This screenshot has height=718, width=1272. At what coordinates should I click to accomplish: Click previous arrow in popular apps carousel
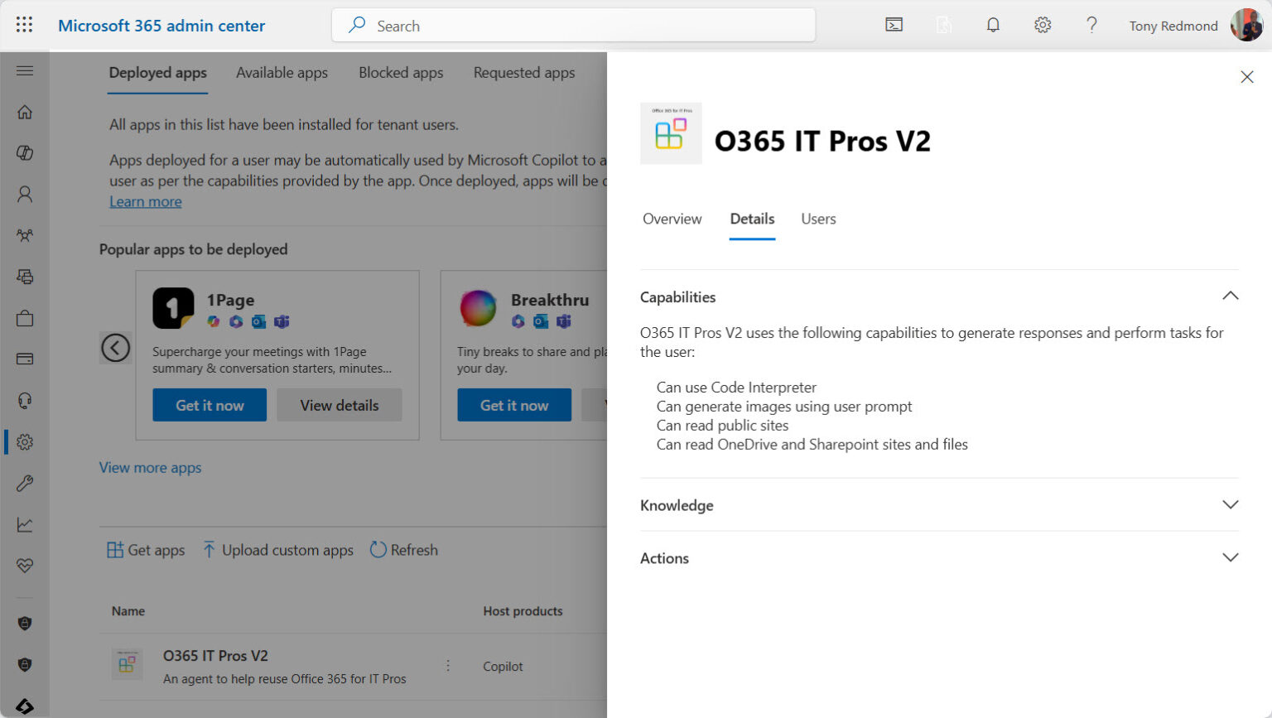click(x=116, y=348)
